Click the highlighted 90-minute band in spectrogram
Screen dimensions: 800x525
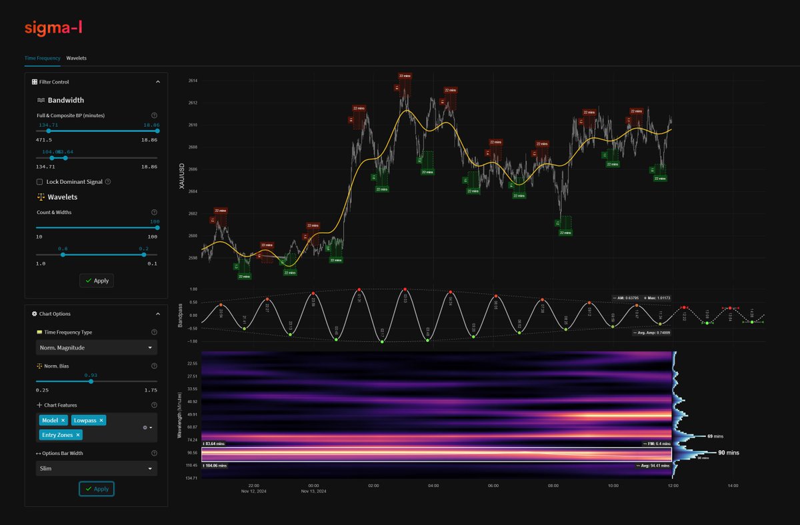(x=436, y=454)
